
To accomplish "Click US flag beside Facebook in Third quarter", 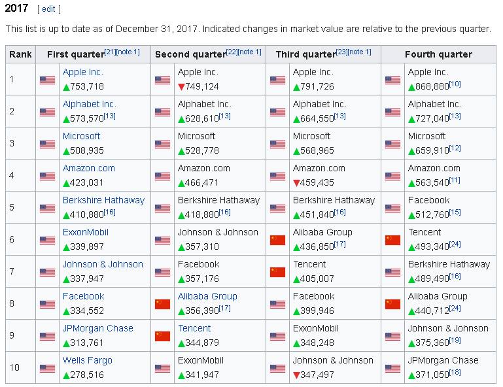I will click(277, 305).
